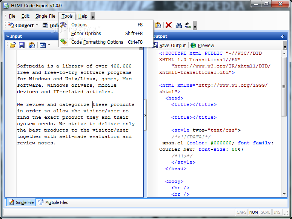Close the open Tools menu
This screenshot has width=292, height=219.
[x=67, y=16]
